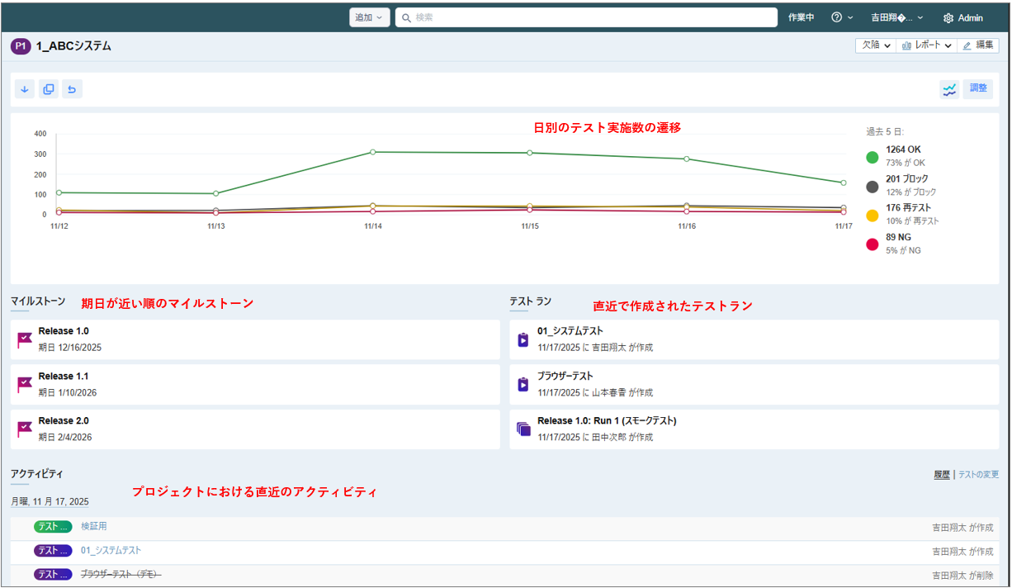Expand the 追加 dropdown button
The height and width of the screenshot is (588, 1012).
[x=369, y=17]
